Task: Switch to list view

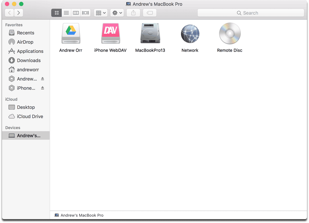Action: tap(66, 13)
